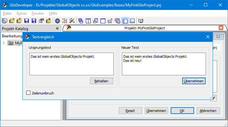Click the cascade windows toolbar icon

pyautogui.click(x=81, y=21)
